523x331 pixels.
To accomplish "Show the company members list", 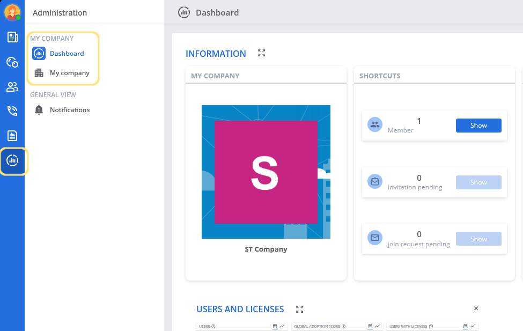I will 478,126.
